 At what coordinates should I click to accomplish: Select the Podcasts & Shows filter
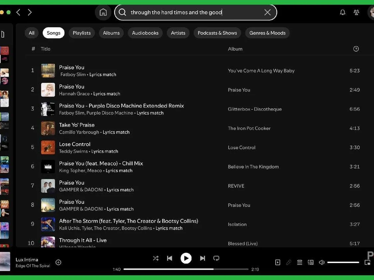pyautogui.click(x=217, y=33)
